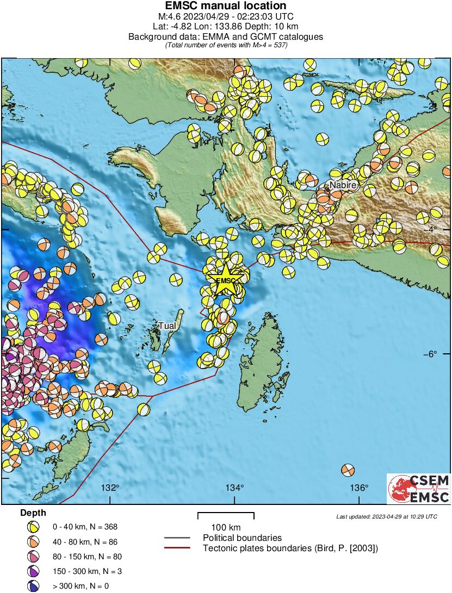The image size is (452, 593).
Task: Click the pink 80 - 150 km legend symbol
Action: tap(34, 557)
